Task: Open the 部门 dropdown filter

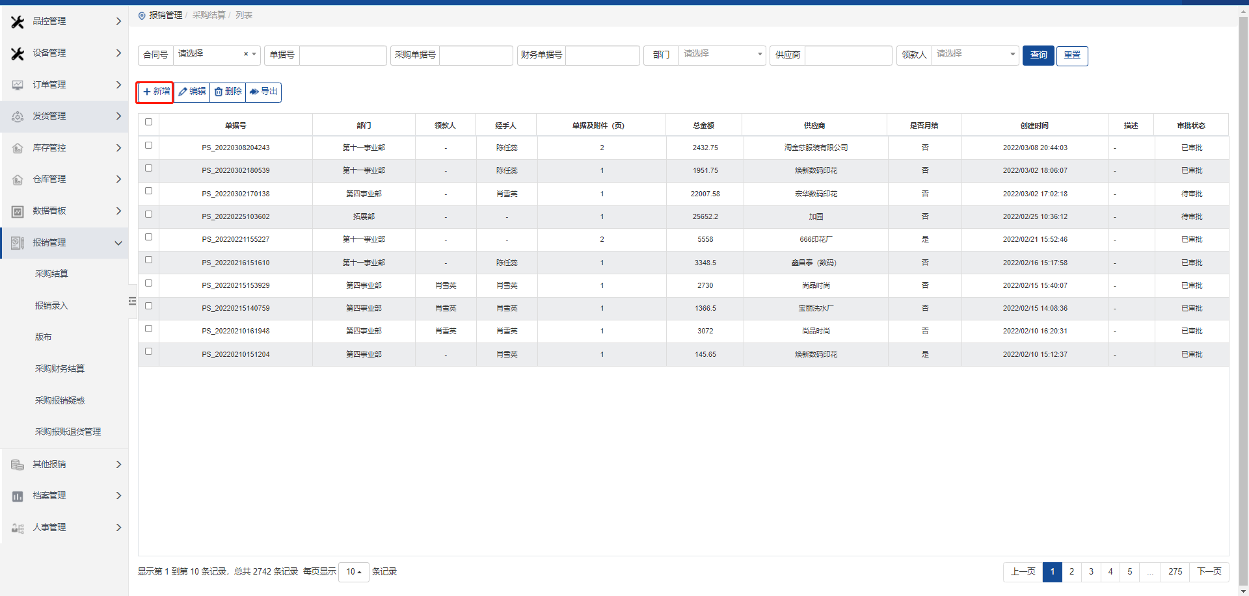Action: (721, 55)
